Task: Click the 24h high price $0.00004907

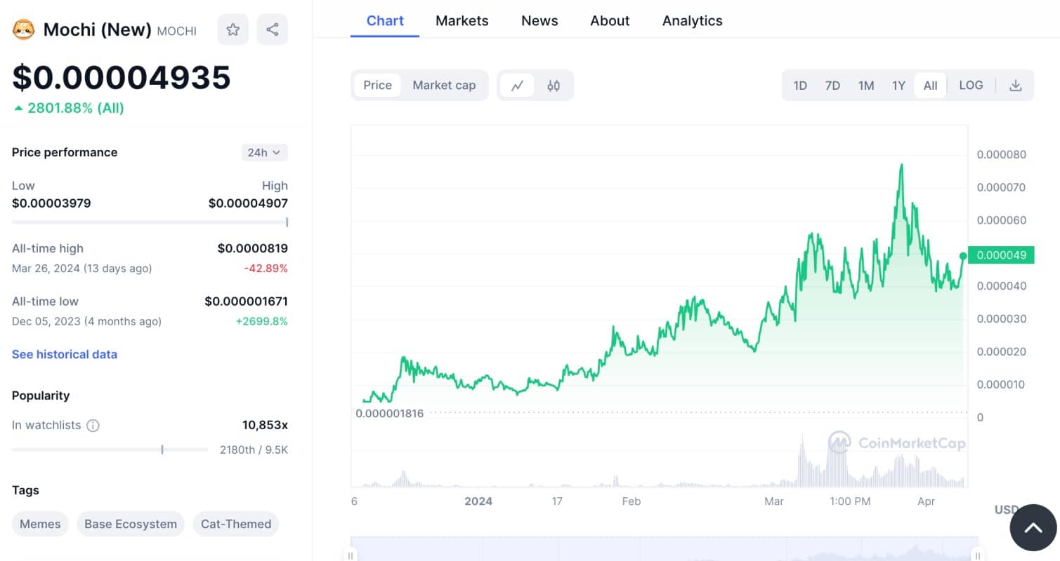Action: coord(248,203)
